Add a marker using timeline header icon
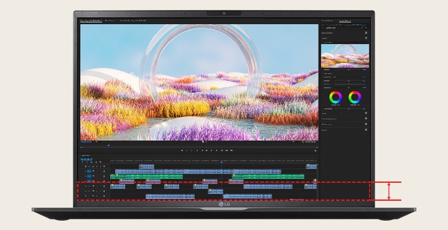 coord(96,162)
